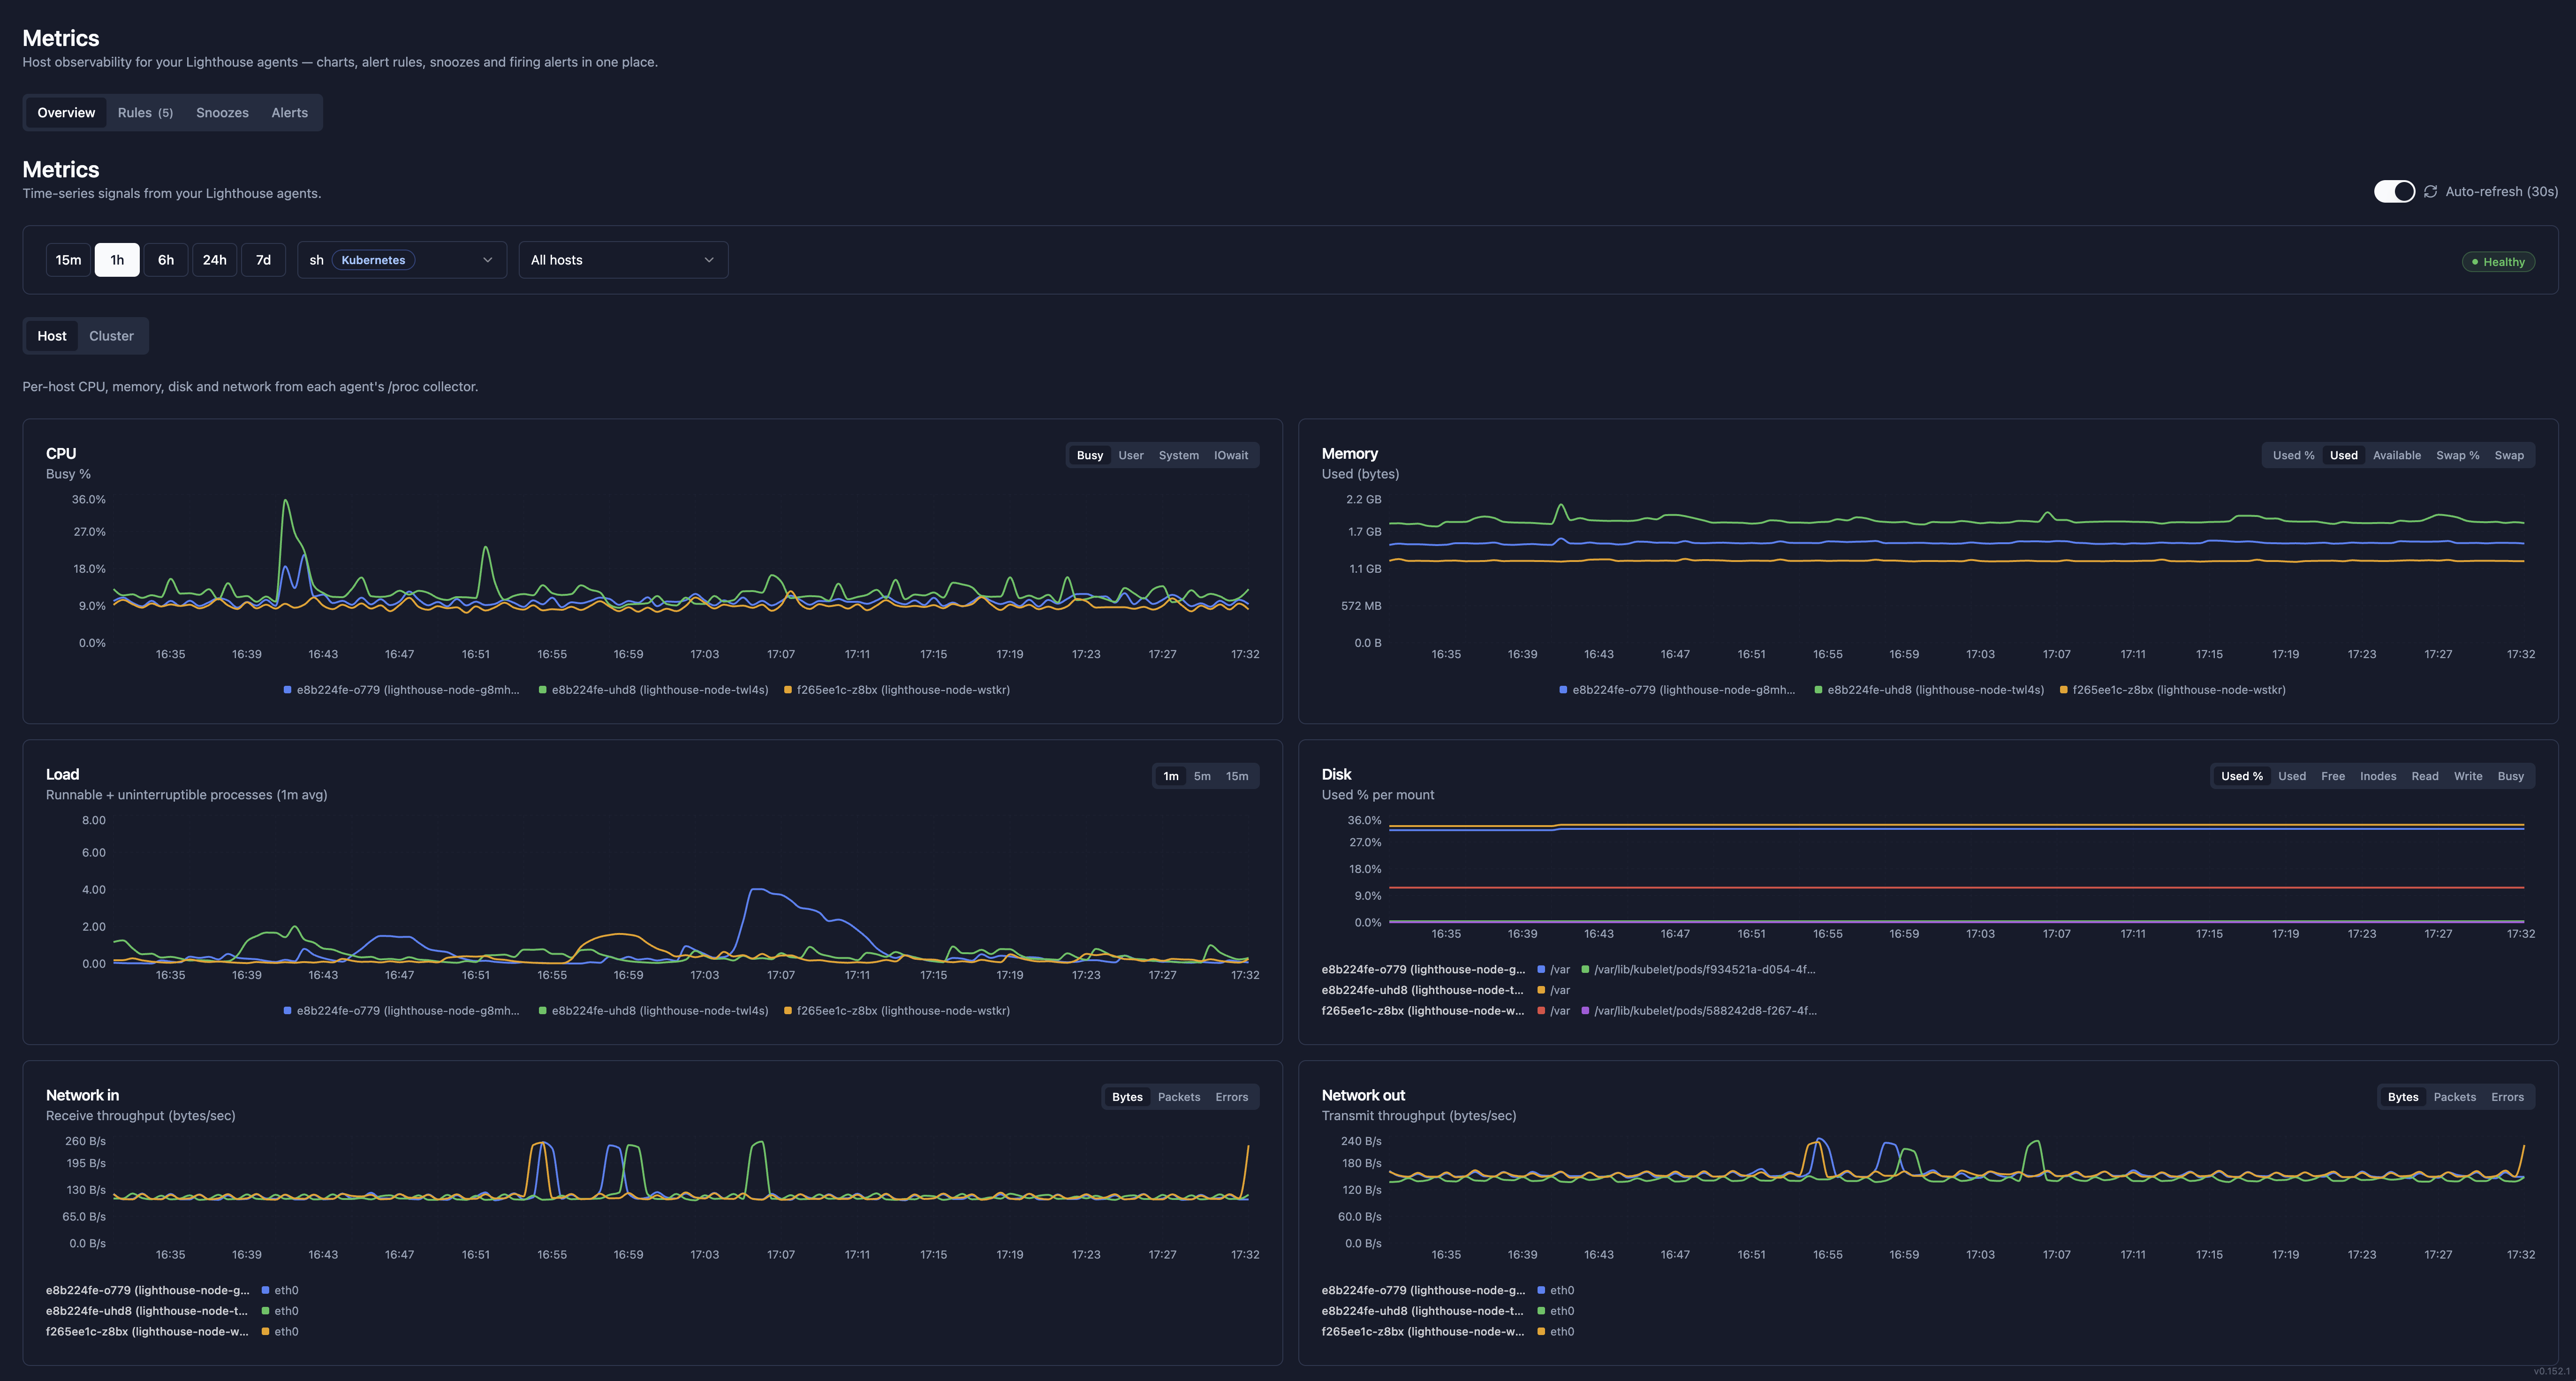Switch Network in chart to Errors
The height and width of the screenshot is (1381, 2576).
point(1232,1097)
